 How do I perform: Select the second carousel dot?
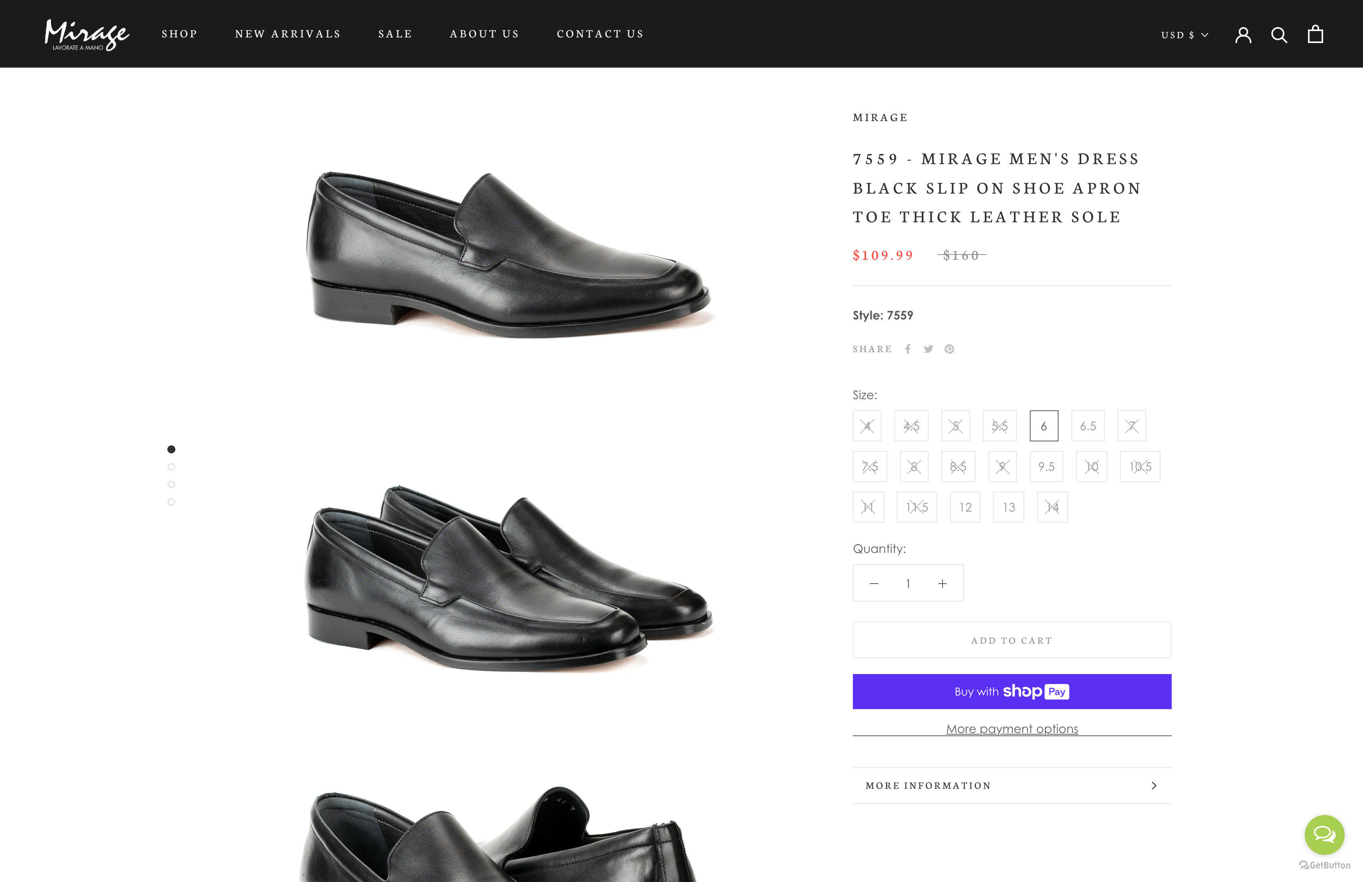(x=171, y=466)
